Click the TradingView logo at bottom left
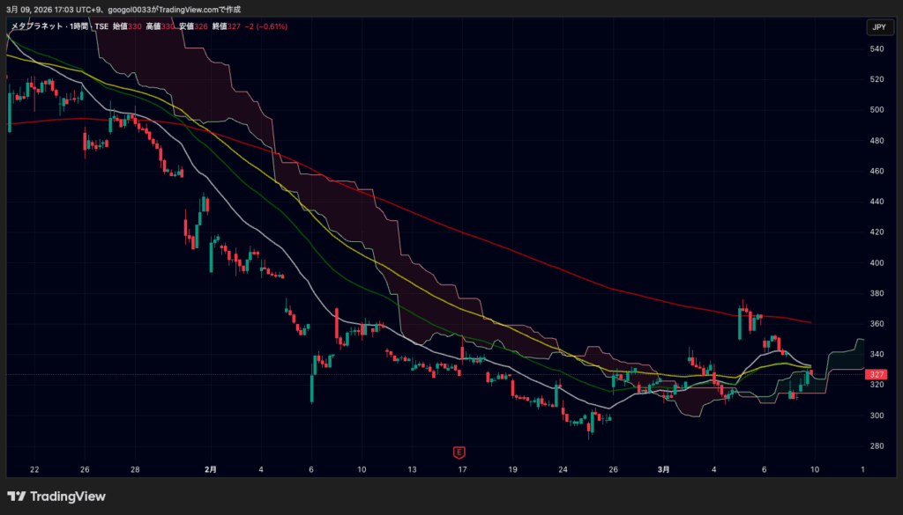 [56, 497]
